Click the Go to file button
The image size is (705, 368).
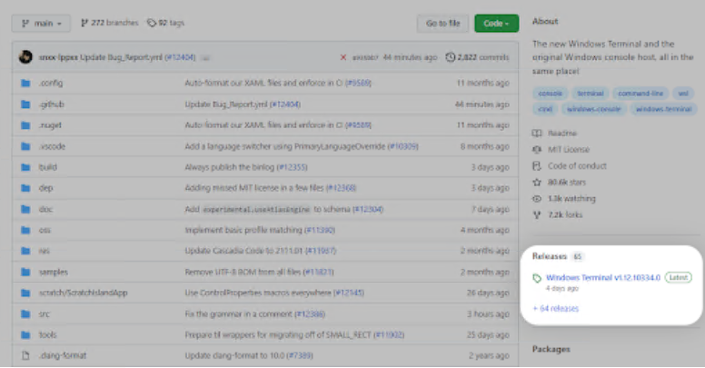pyautogui.click(x=442, y=23)
